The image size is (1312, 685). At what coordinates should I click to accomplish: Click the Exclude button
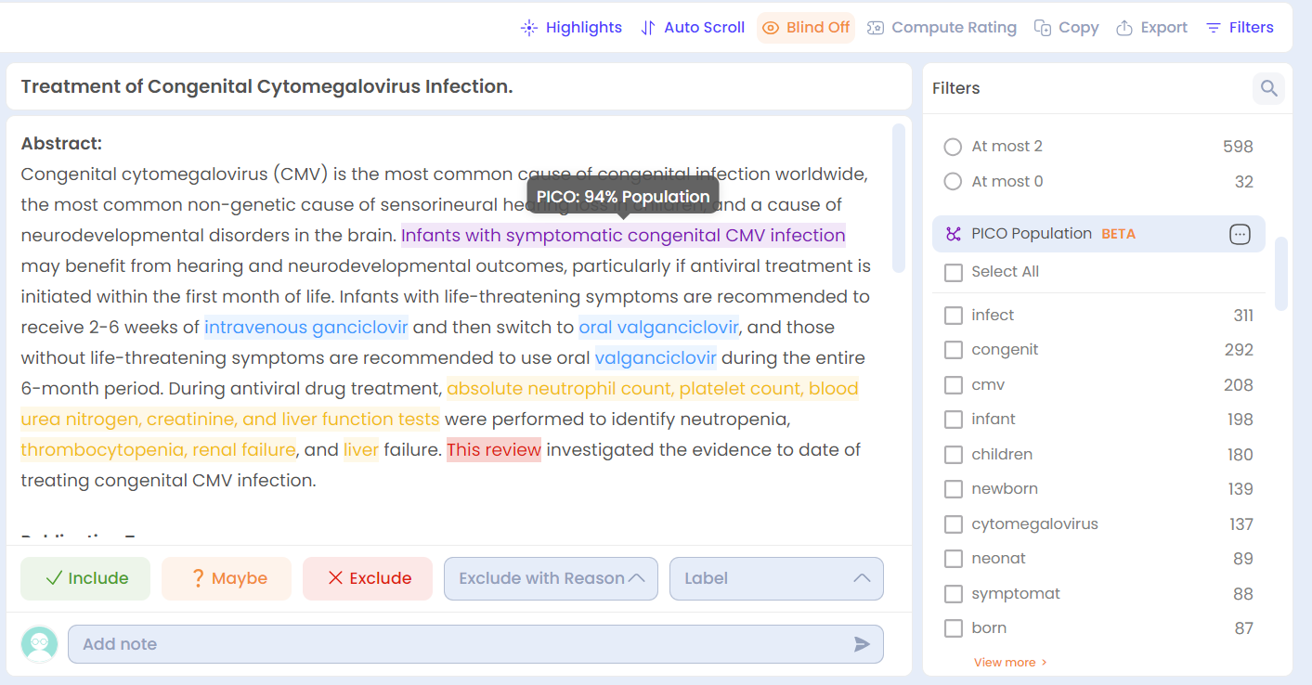click(x=367, y=578)
